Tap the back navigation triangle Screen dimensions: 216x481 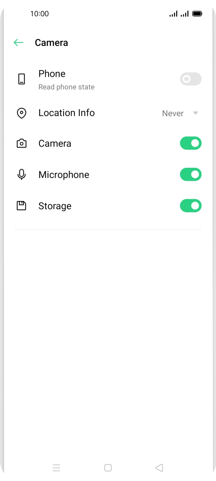tap(159, 468)
